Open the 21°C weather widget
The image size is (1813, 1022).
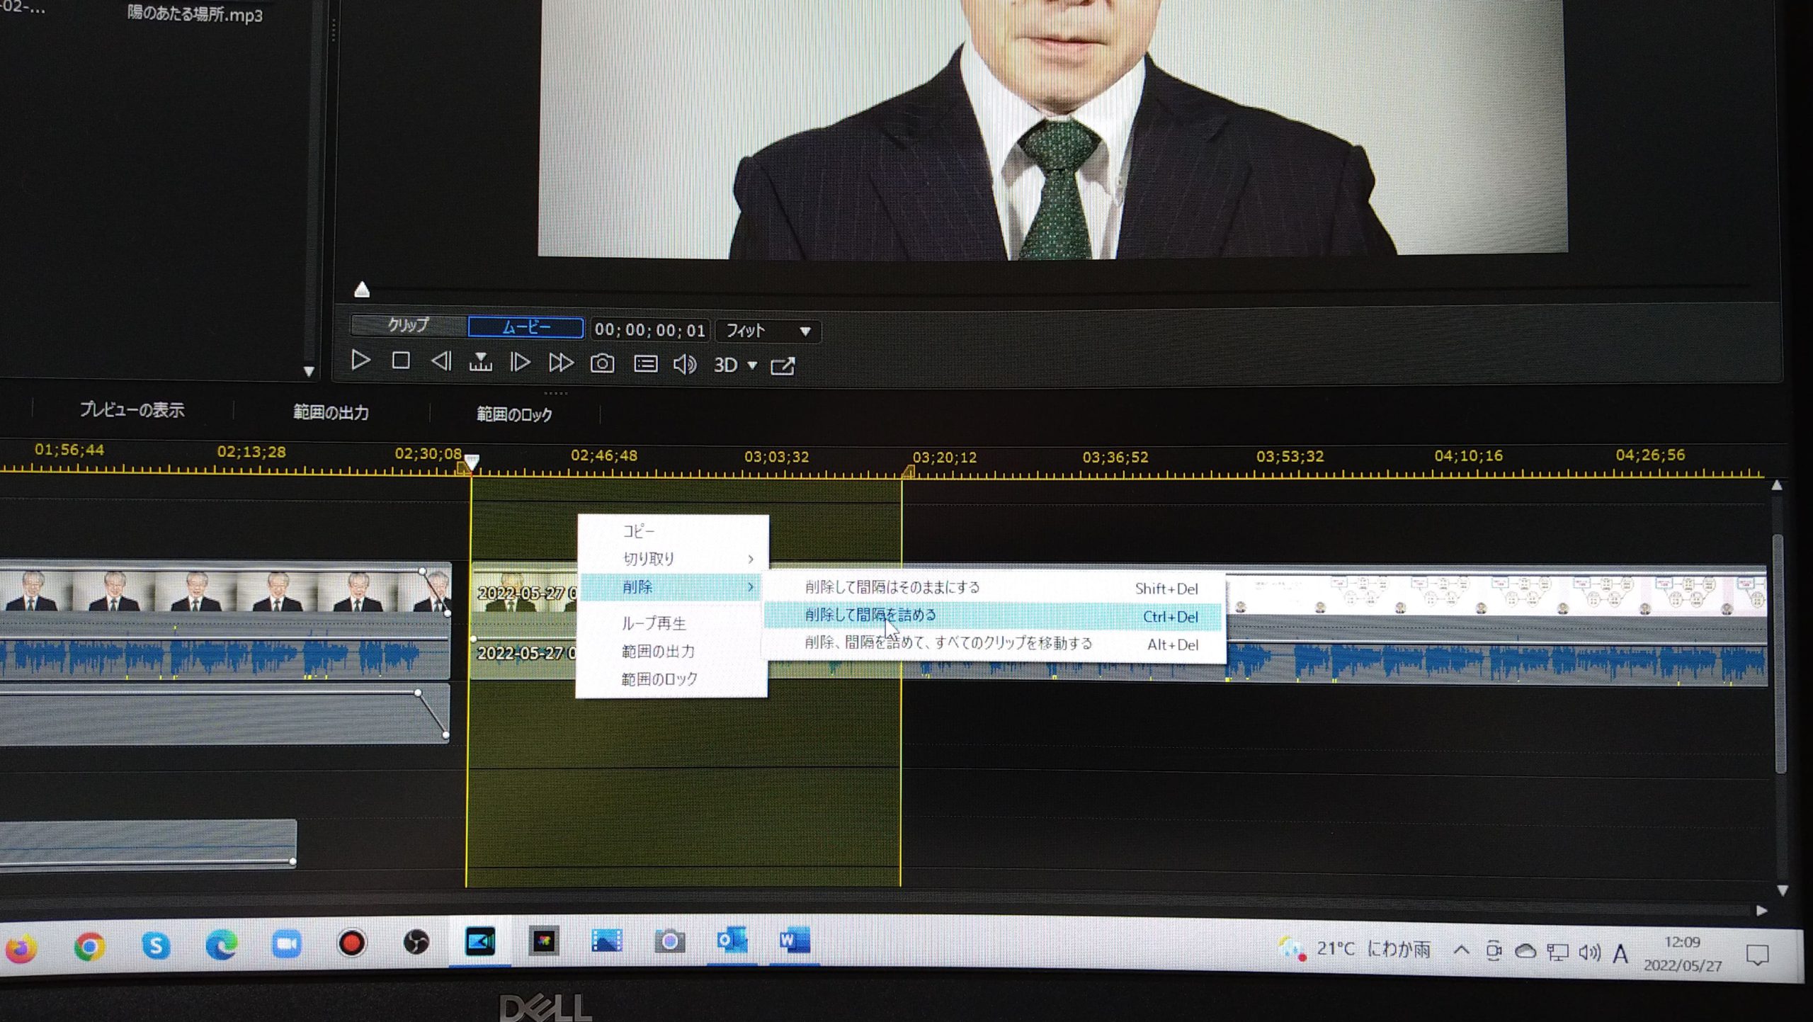(x=1354, y=948)
